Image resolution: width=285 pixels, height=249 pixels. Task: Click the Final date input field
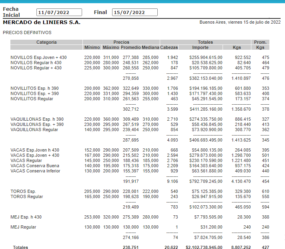[136, 12]
